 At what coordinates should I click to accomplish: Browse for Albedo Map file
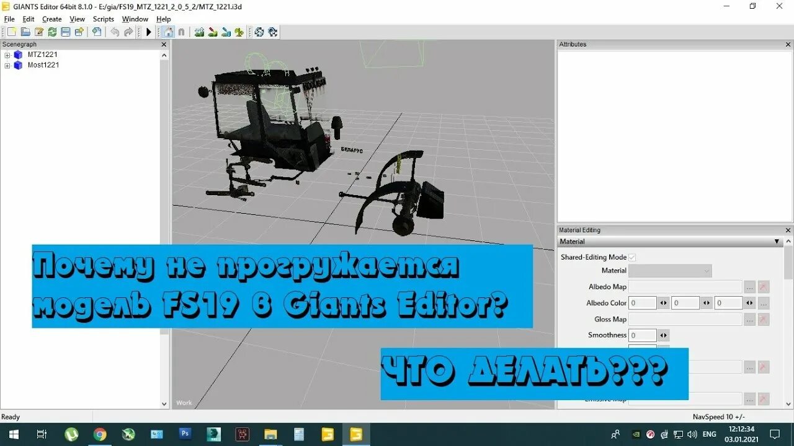coord(750,287)
